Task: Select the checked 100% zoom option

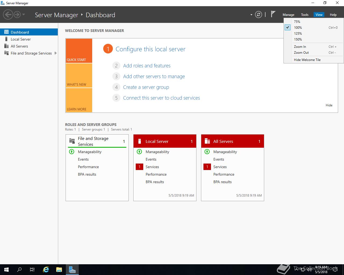Action: tap(314, 28)
